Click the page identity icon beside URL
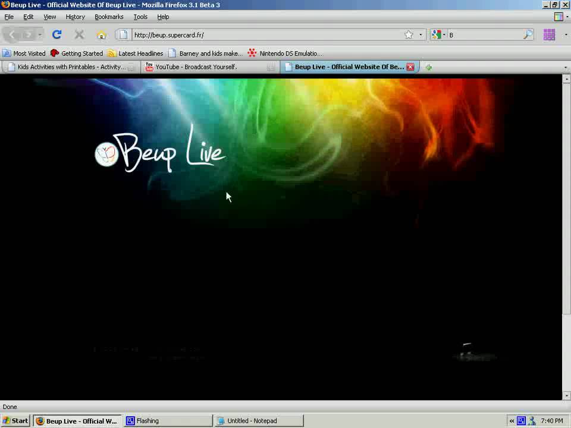Image resolution: width=571 pixels, height=428 pixels. point(124,34)
